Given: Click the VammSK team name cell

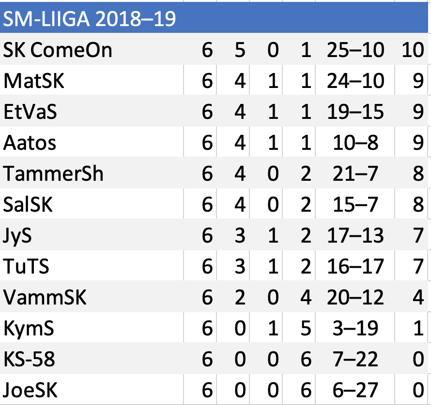Looking at the screenshot, I should [x=45, y=297].
